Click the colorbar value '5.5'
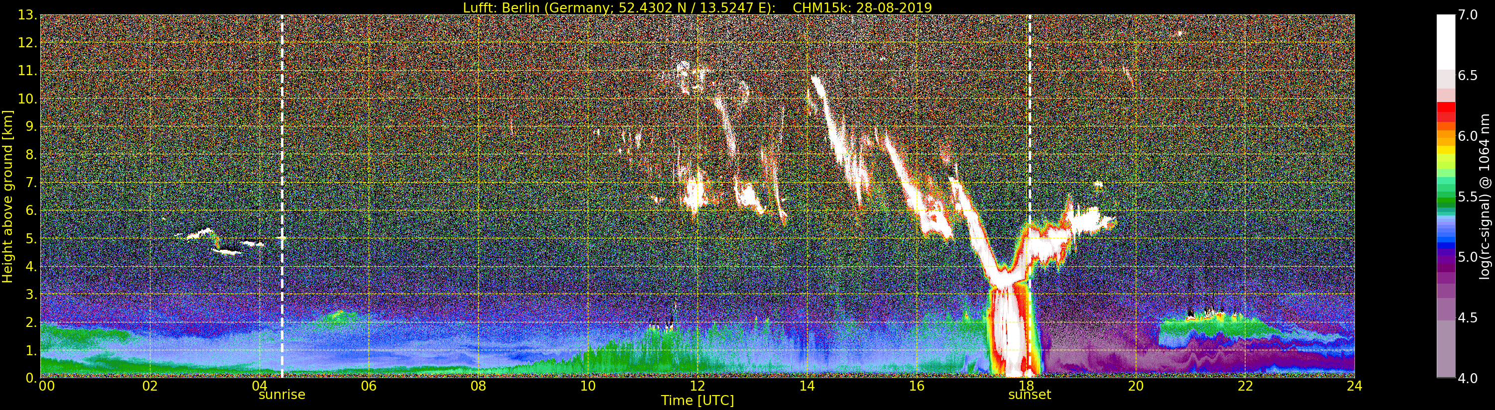Image resolution: width=1495 pixels, height=410 pixels. pyautogui.click(x=1468, y=197)
